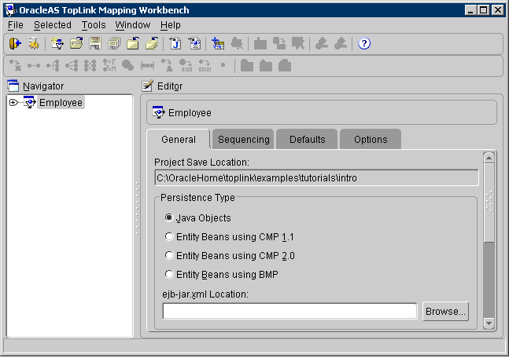This screenshot has width=509, height=358.
Task: Click the 00101 serialized mapping icon
Action: (x=205, y=65)
